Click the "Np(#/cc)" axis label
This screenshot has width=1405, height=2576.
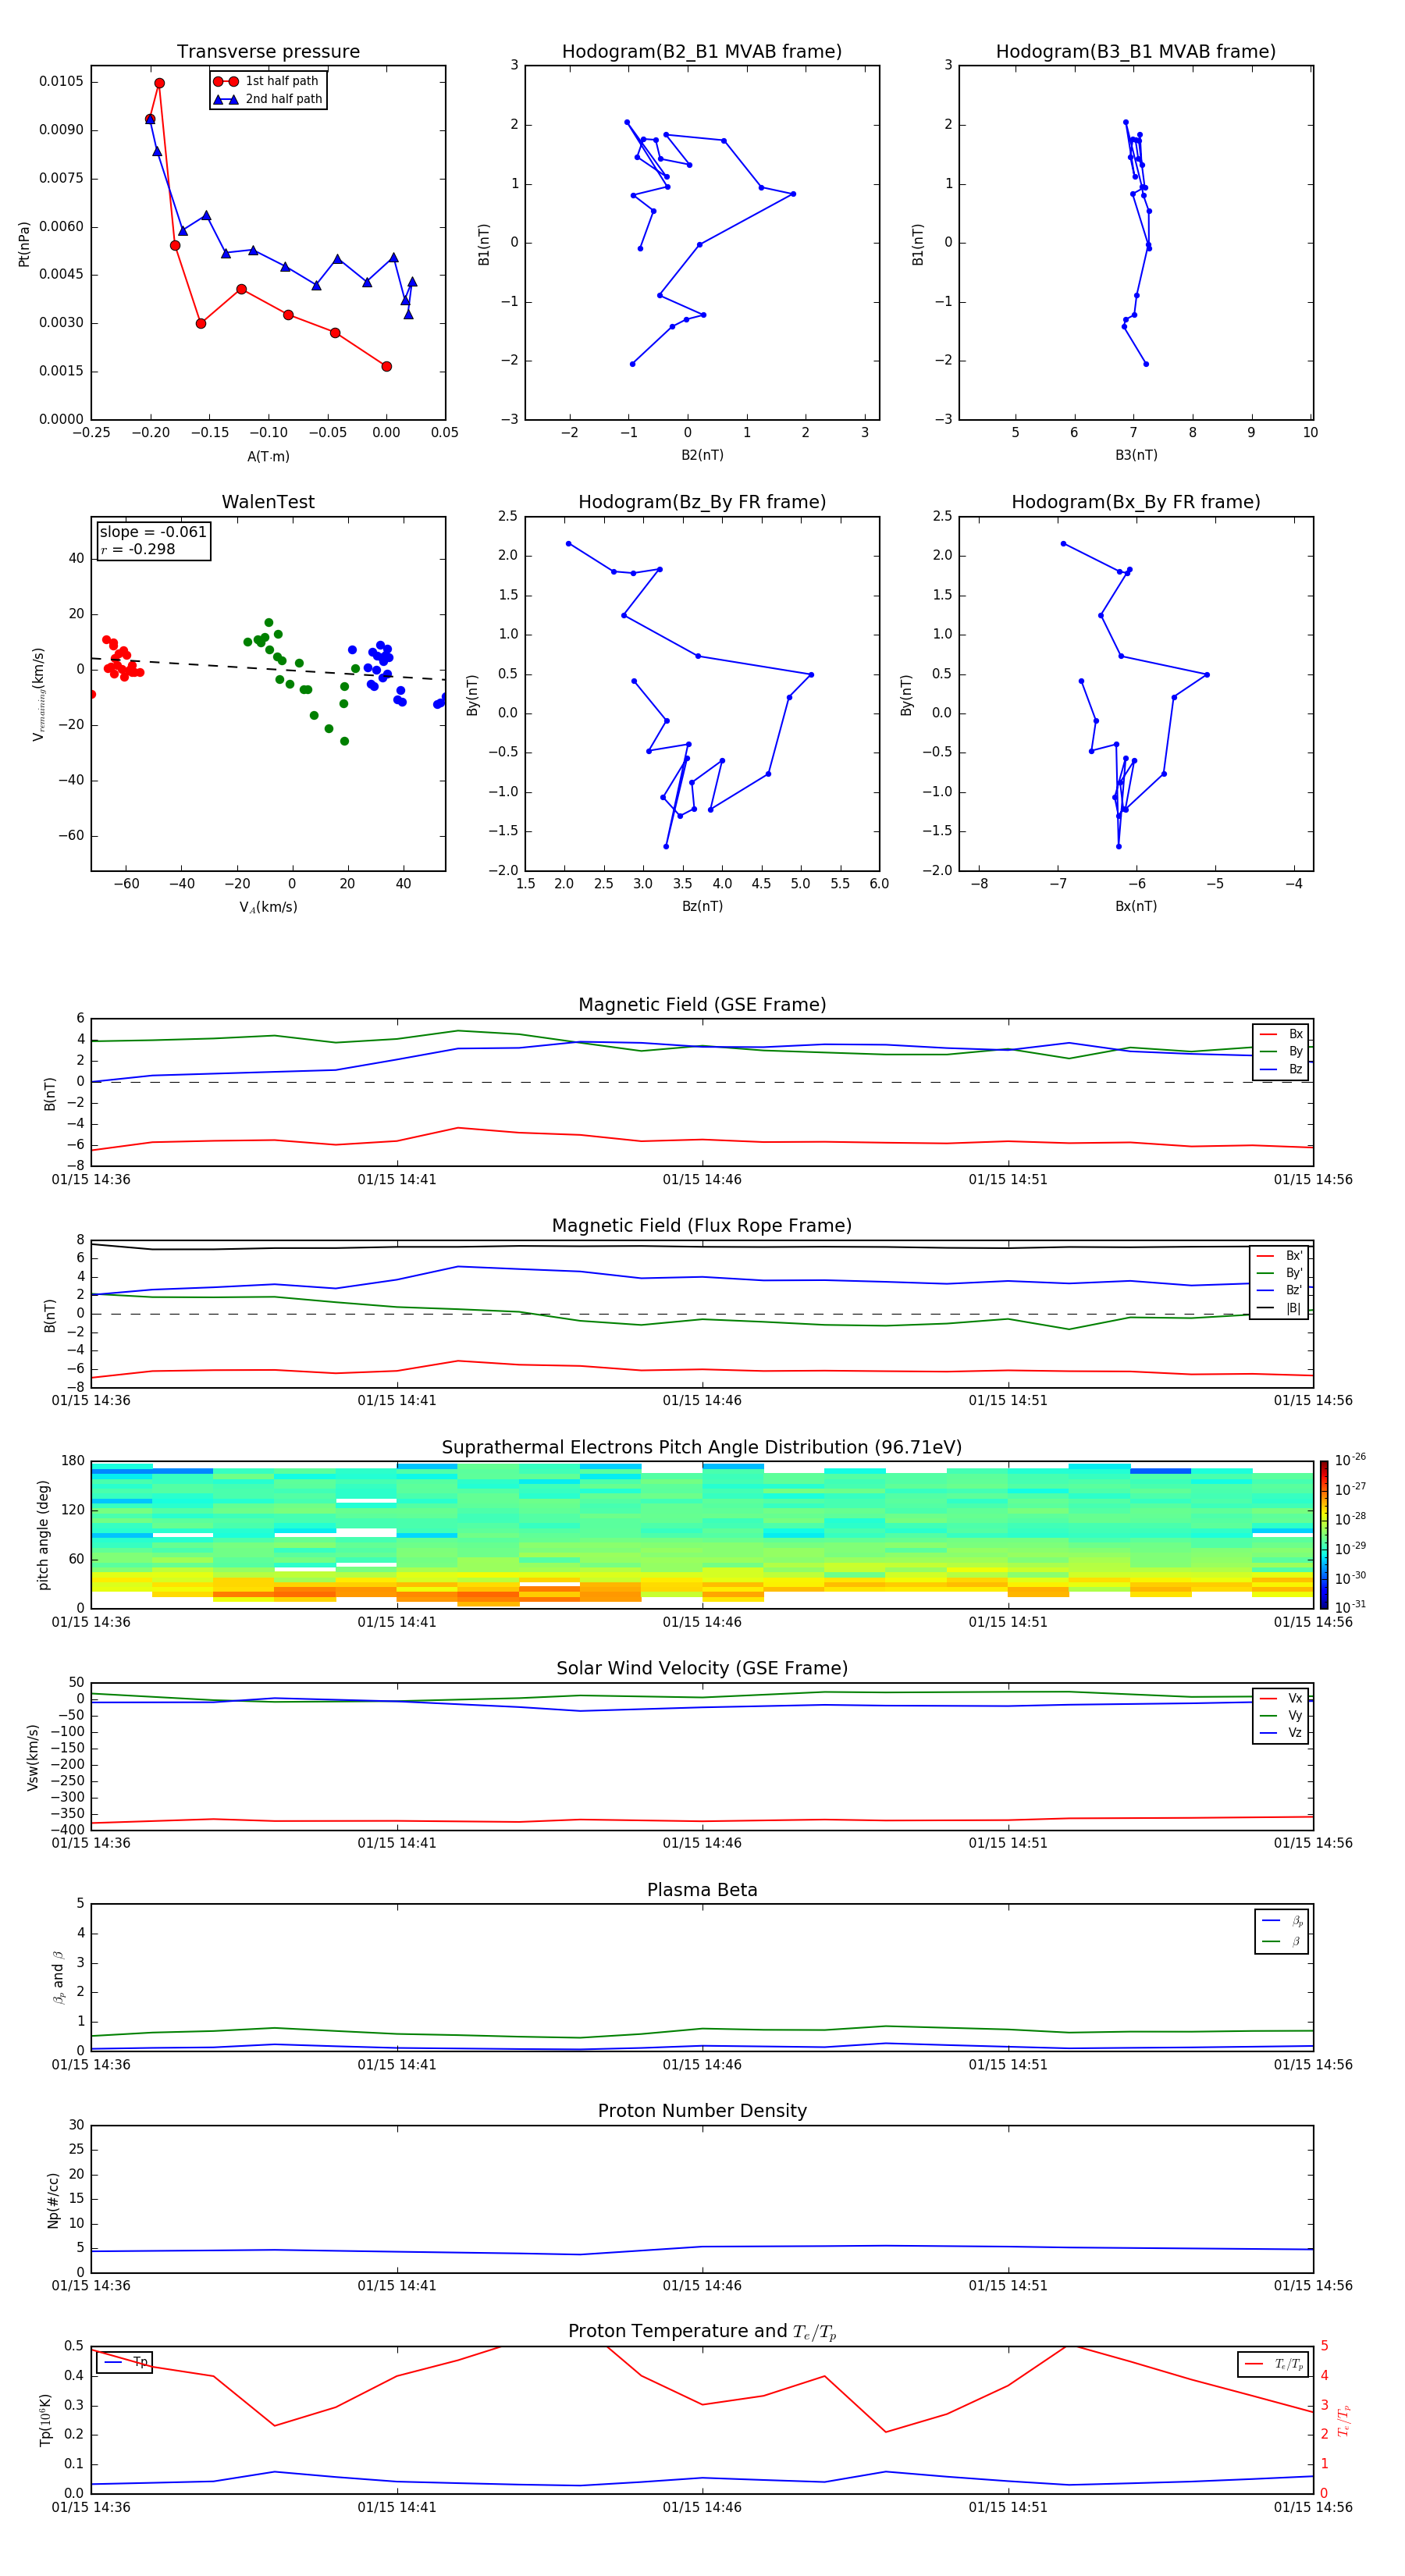pyautogui.click(x=54, y=2200)
